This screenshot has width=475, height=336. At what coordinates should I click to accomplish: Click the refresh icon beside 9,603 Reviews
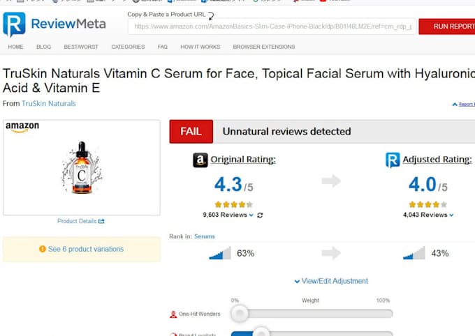click(261, 215)
